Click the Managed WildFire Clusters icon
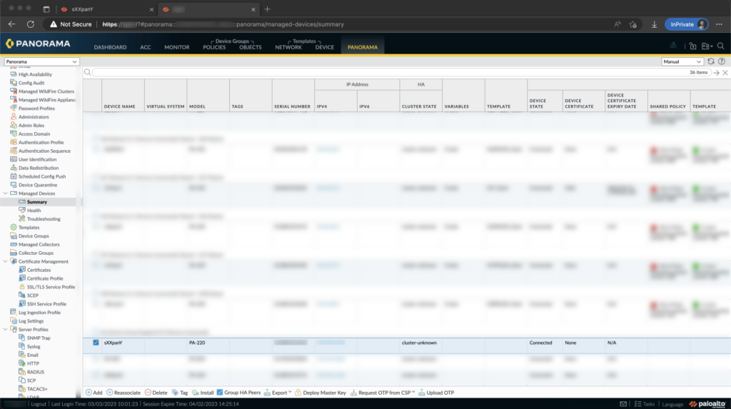The height and width of the screenshot is (409, 731). (14, 91)
